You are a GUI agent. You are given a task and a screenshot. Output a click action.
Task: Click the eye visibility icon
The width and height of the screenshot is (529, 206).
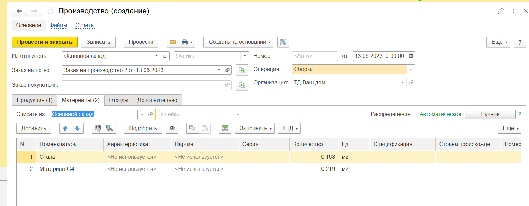tap(172, 128)
